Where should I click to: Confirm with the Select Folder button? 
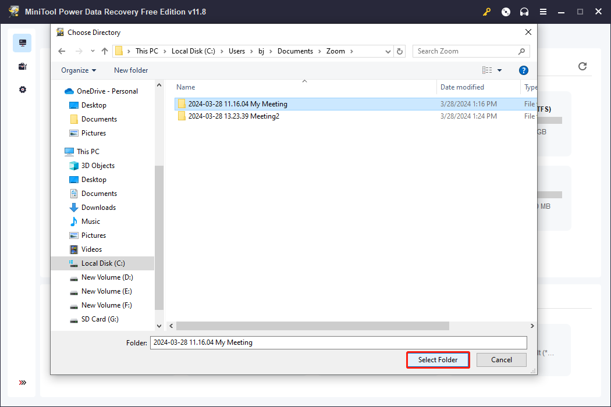[438, 360]
